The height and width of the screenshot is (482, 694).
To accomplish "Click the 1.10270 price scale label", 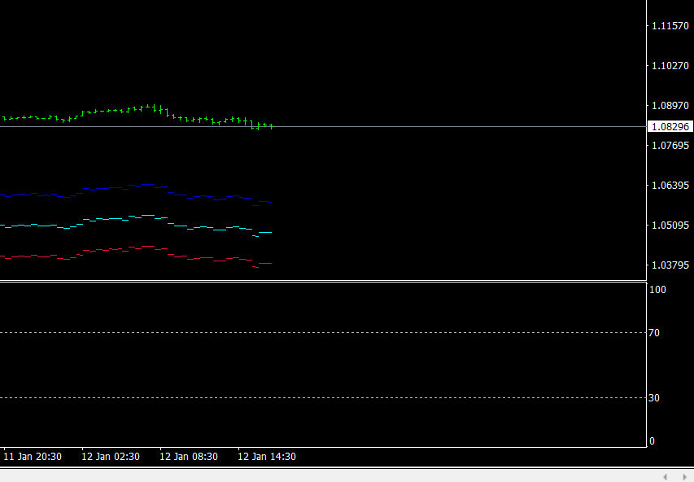I will pos(670,66).
